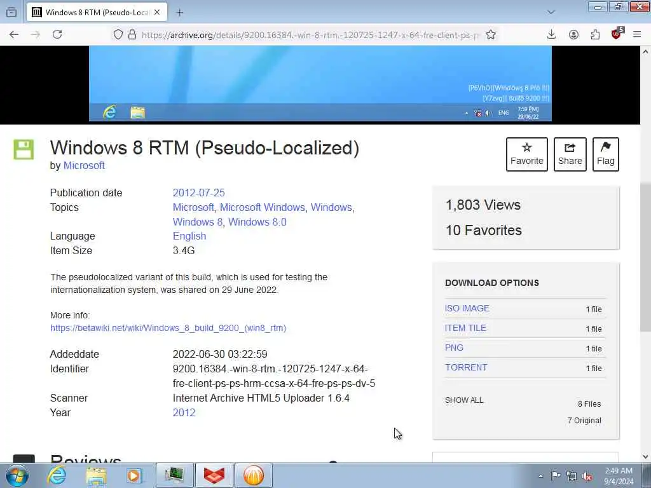Select the Windows 8 RTM browser tab
This screenshot has width=651, height=488.
[97, 12]
